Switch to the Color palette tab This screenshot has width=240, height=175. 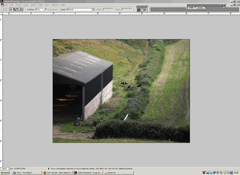(191, 8)
